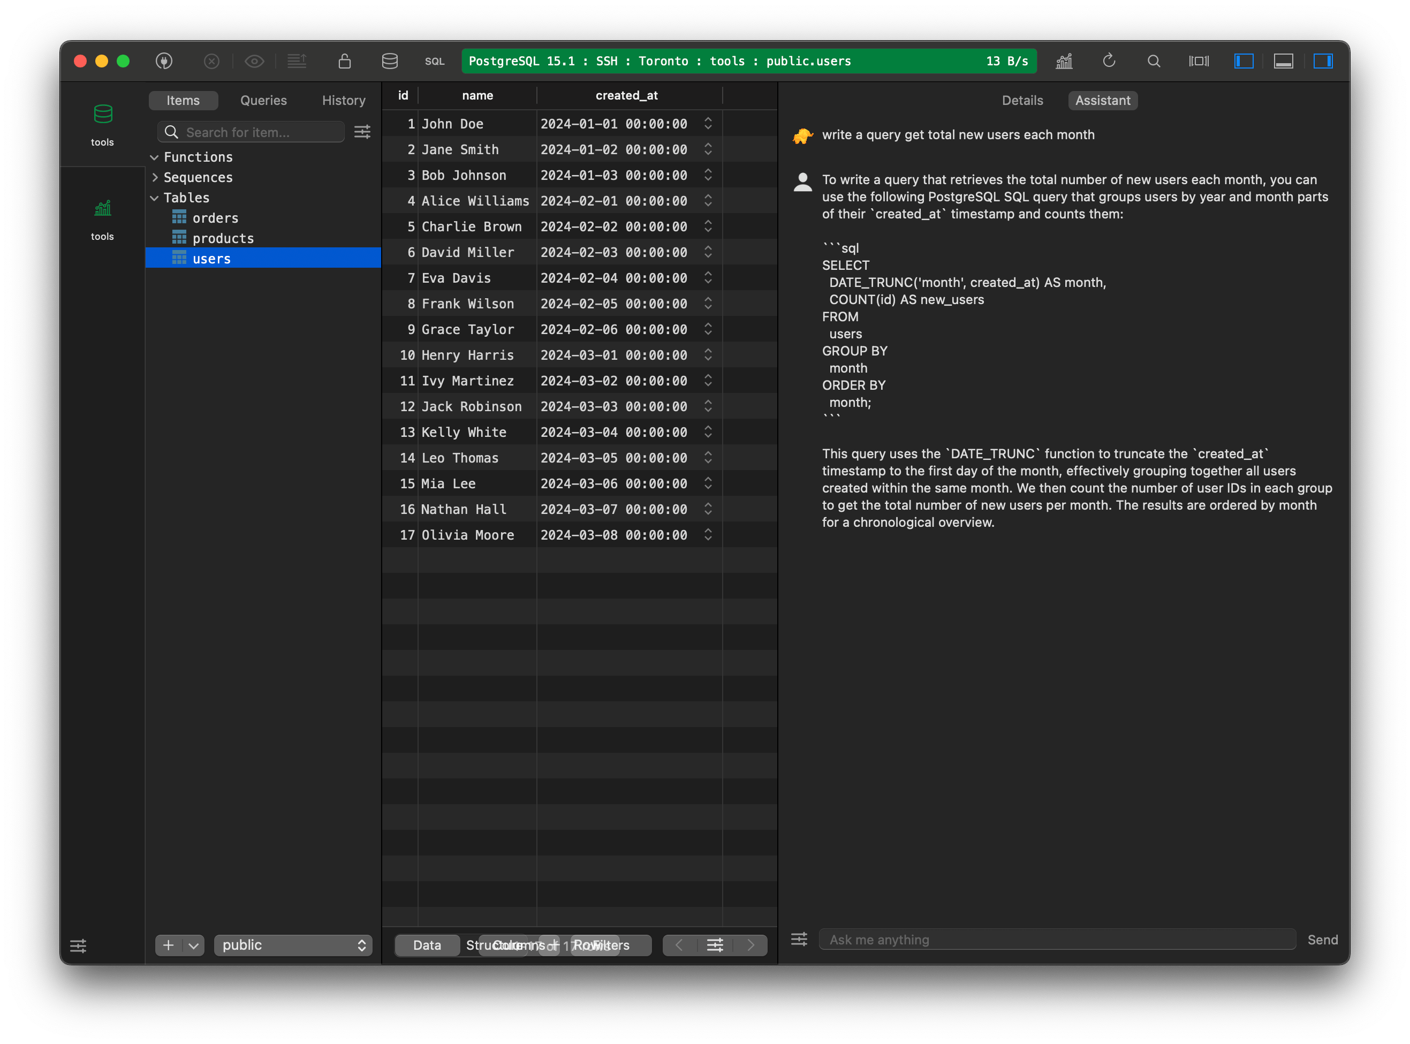This screenshot has width=1410, height=1044.
Task: Open date stepper for Kelly White row
Action: pos(708,432)
